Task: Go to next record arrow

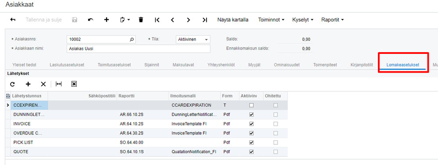Action: (189, 20)
